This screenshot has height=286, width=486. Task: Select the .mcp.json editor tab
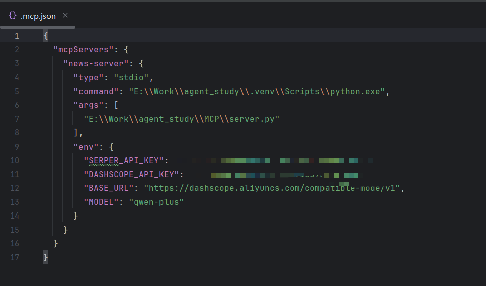38,16
